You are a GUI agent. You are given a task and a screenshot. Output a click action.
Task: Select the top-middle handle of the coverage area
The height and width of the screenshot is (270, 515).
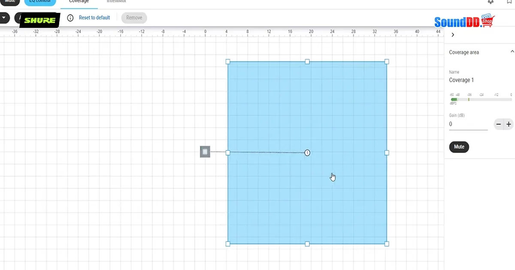click(x=307, y=62)
